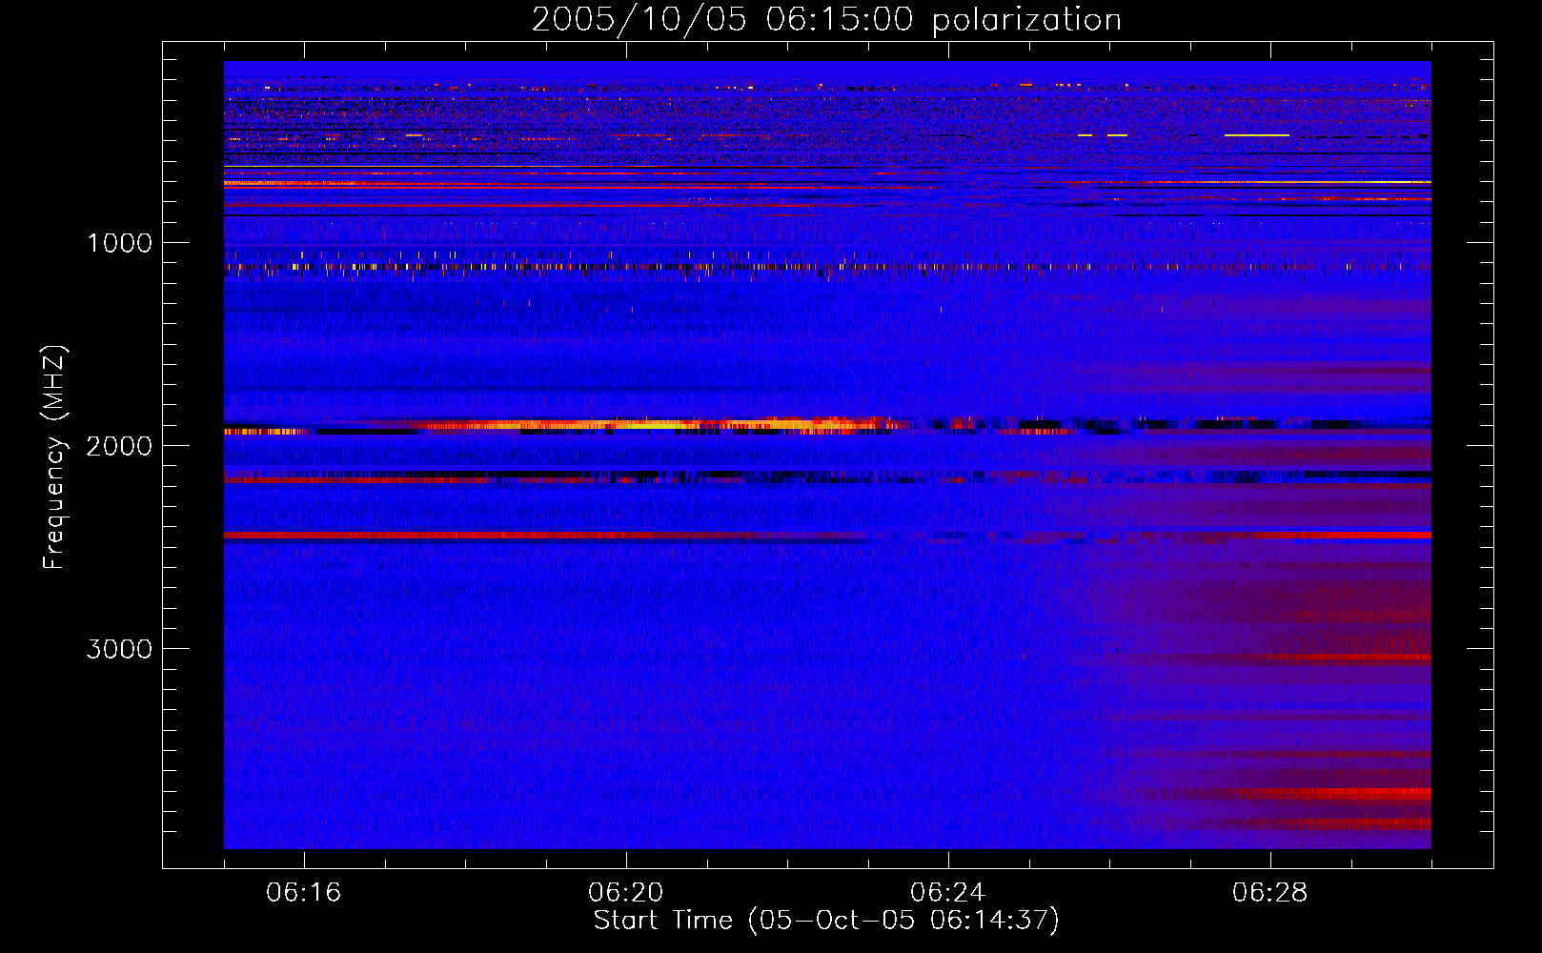
Task: Click the 06:20 time tick label
Action: [625, 893]
